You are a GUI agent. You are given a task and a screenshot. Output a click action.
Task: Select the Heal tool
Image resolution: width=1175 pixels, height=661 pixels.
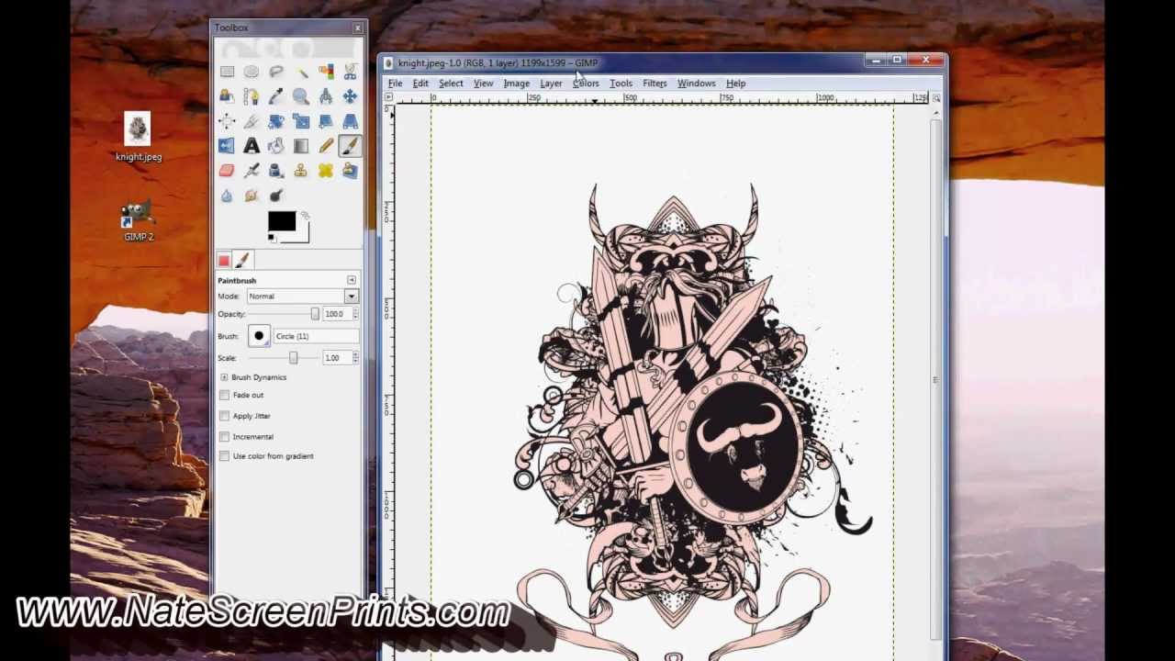coord(326,171)
